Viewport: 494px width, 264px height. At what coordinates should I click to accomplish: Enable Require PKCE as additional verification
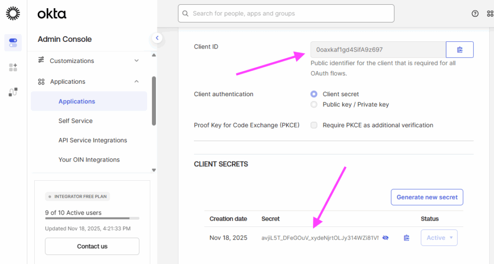[314, 125]
